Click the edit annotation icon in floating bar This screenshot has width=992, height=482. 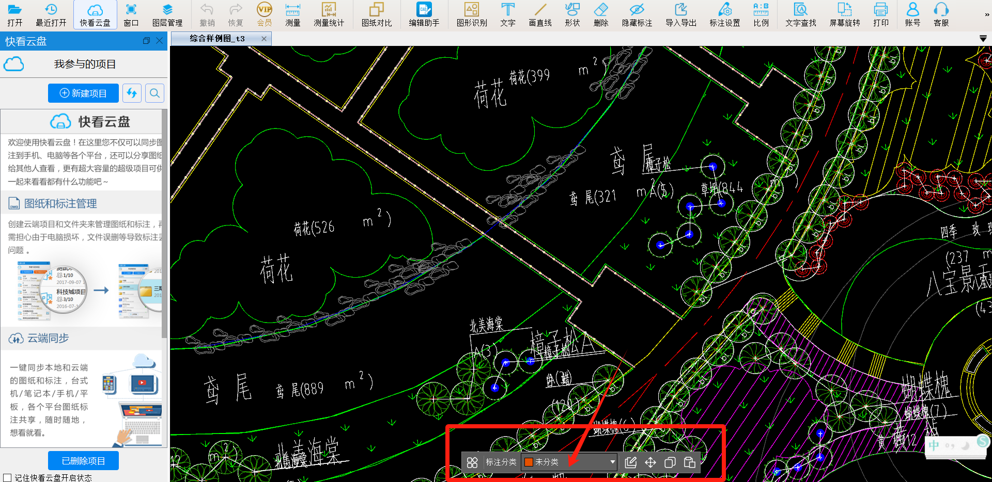(x=630, y=462)
